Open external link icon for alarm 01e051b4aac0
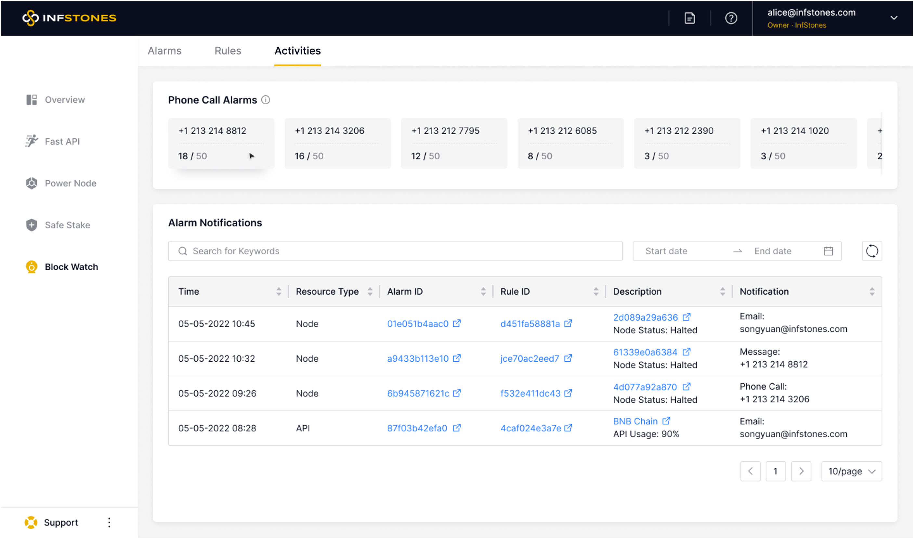Image resolution: width=913 pixels, height=539 pixels. [x=457, y=323]
